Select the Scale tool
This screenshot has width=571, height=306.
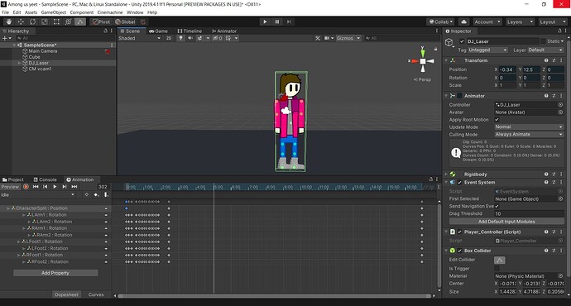(45, 22)
